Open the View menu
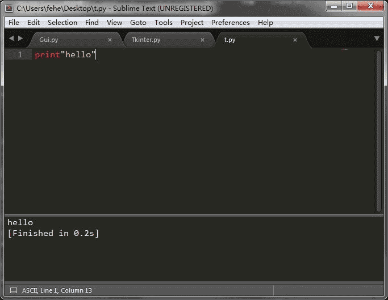The image size is (388, 300). click(114, 23)
